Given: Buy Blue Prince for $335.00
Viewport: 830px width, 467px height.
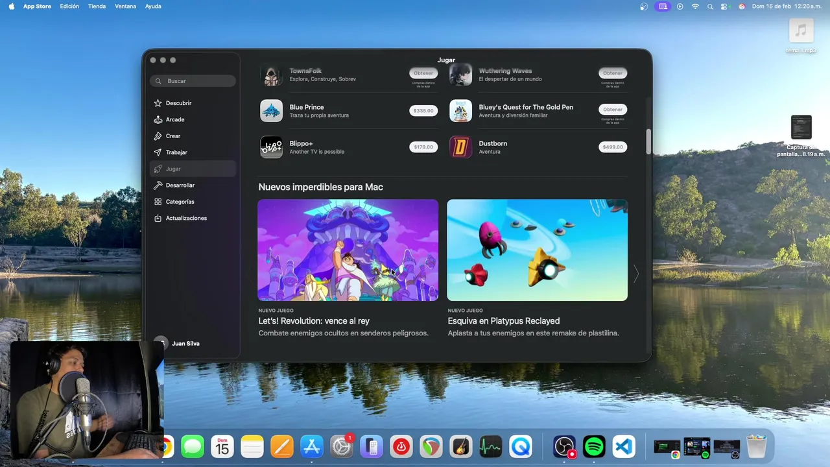Looking at the screenshot, I should (x=423, y=110).
